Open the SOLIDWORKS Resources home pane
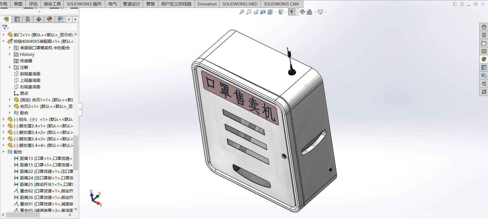This screenshot has width=488, height=219. pos(484,27)
